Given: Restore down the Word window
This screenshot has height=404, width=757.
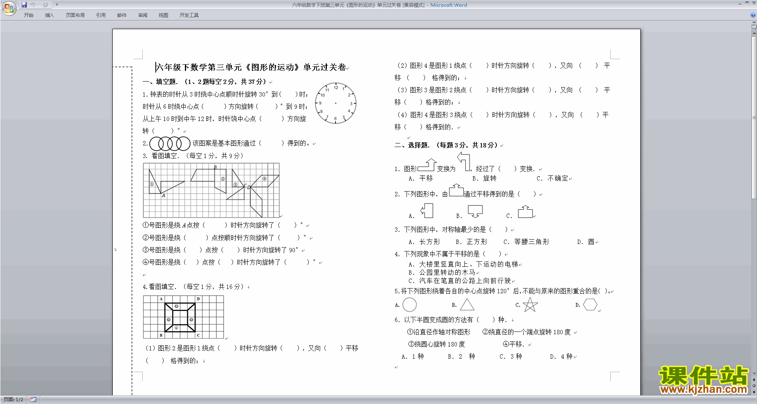Looking at the screenshot, I should coord(747,3).
